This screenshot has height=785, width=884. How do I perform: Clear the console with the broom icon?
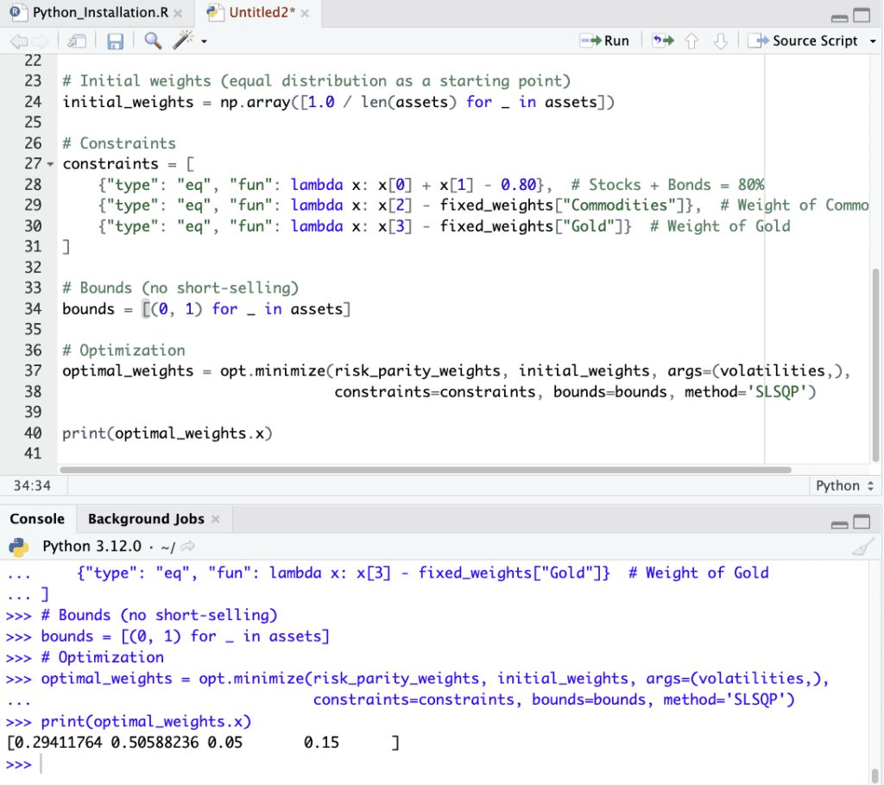(x=862, y=547)
